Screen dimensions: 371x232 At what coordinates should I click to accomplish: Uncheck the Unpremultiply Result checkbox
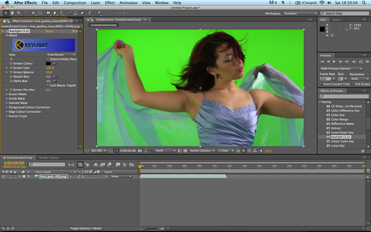47,59
